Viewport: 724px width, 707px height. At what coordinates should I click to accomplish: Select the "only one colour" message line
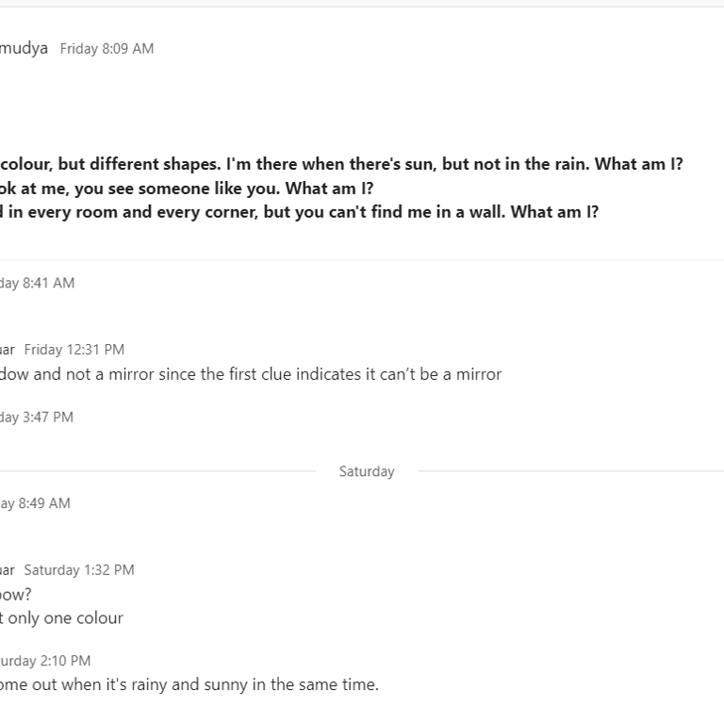66,618
